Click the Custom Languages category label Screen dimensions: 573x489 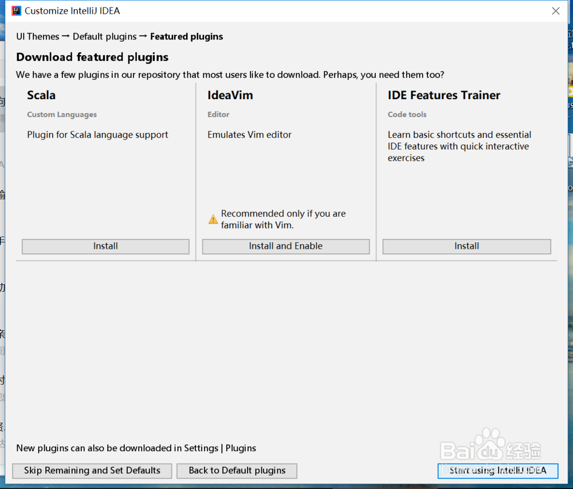coord(62,115)
